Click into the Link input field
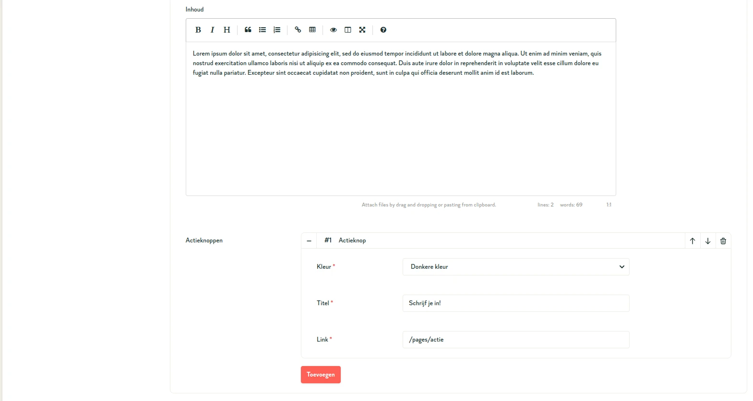The image size is (753, 401). tap(516, 340)
